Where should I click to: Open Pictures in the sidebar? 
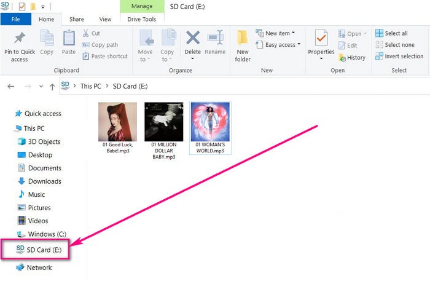click(x=34, y=207)
